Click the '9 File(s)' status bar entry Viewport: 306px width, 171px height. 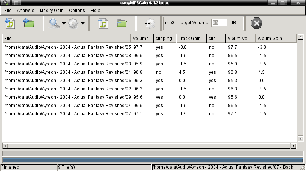[66, 167]
